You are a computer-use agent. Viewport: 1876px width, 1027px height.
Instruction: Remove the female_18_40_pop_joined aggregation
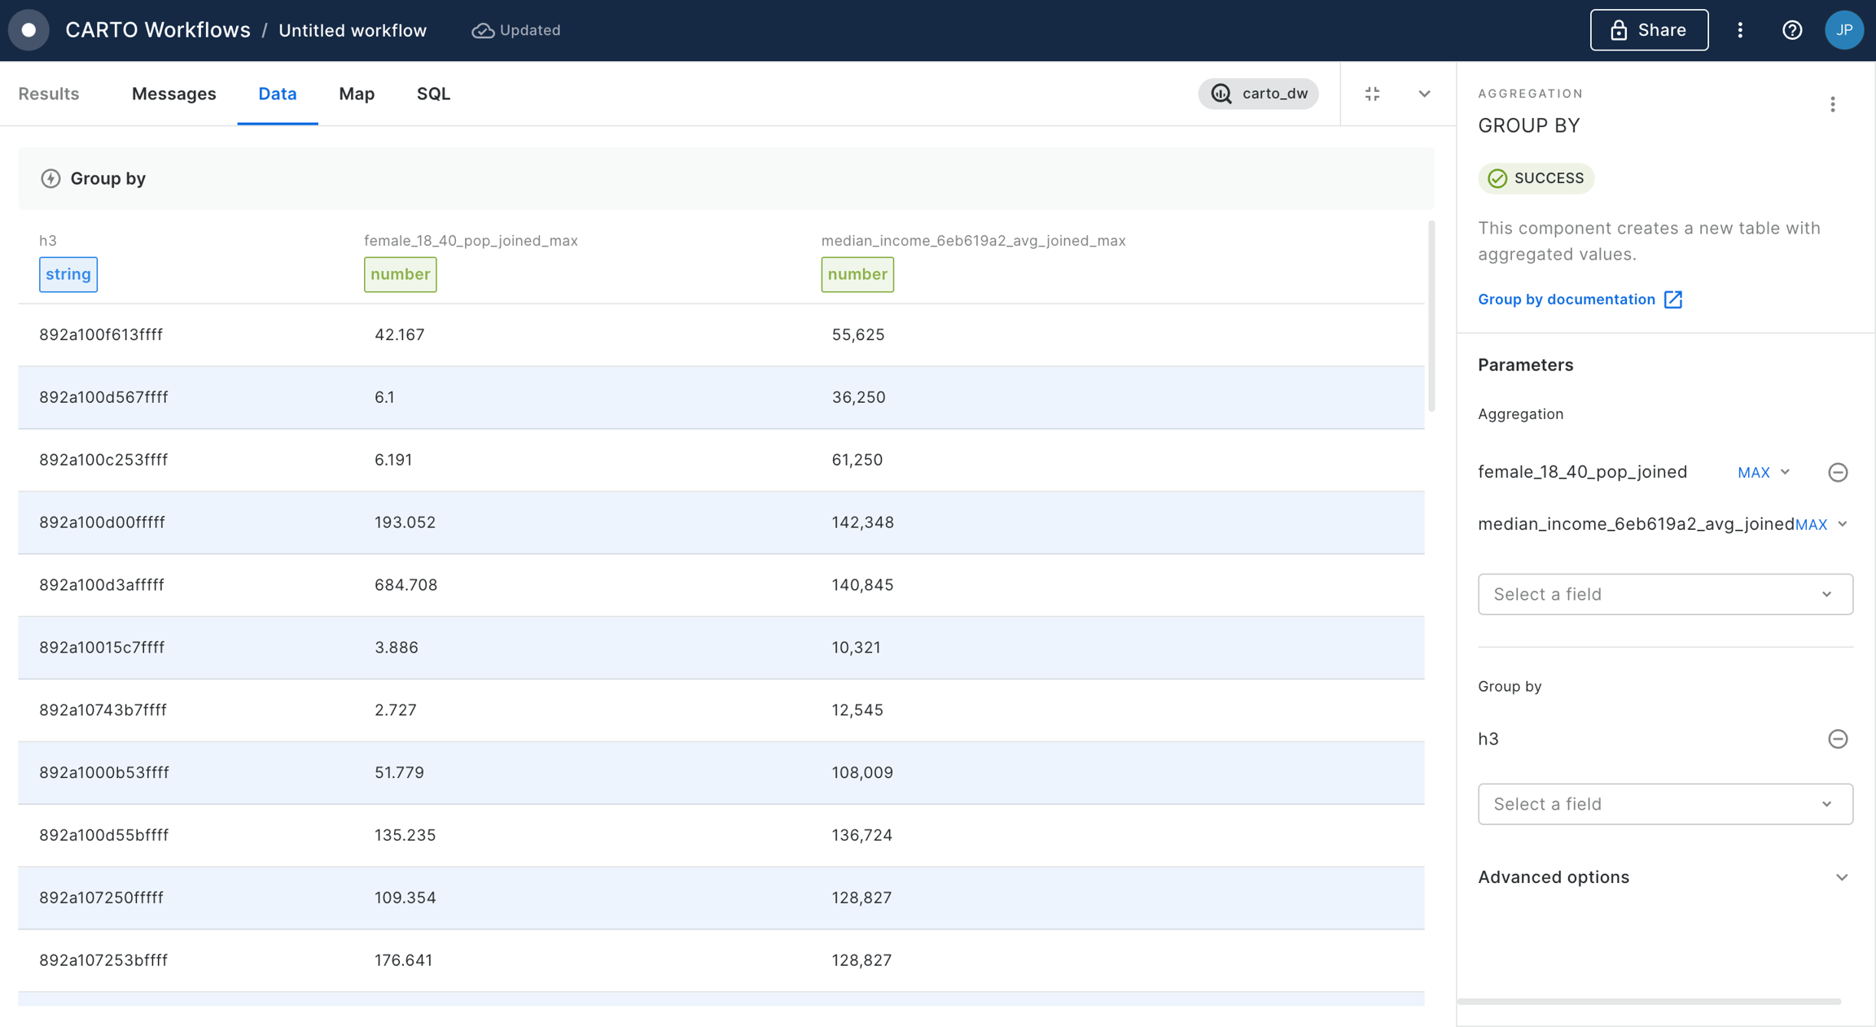tap(1837, 472)
